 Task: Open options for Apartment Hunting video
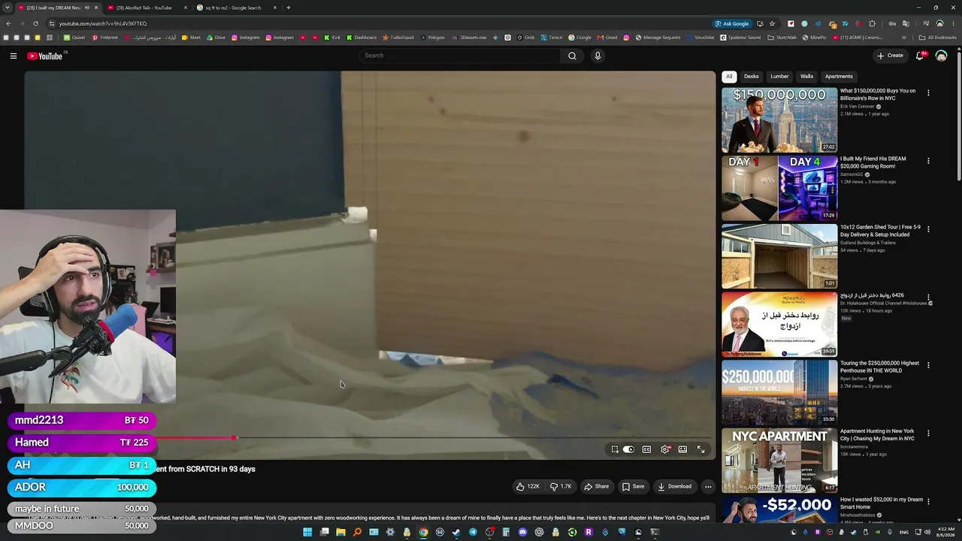[x=928, y=434]
